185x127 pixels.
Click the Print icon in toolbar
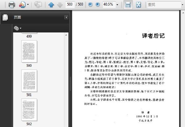[x=12, y=5]
